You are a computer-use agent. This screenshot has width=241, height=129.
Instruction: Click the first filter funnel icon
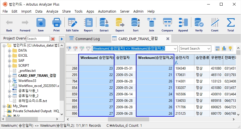pos(69,49)
